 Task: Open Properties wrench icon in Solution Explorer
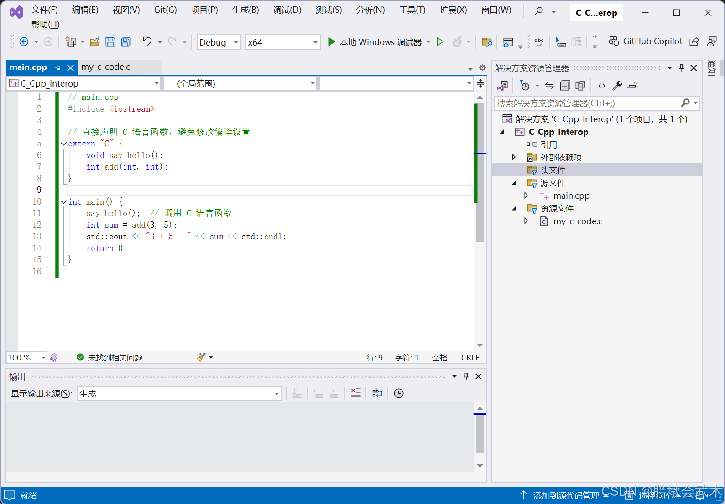pyautogui.click(x=617, y=86)
